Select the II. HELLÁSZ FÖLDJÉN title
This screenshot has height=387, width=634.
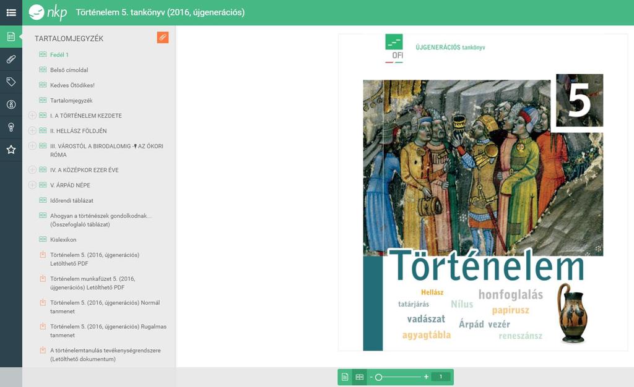[79, 130]
